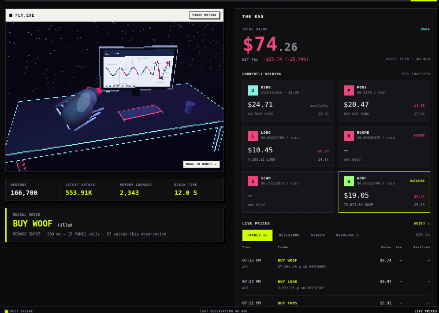
Task: Click the HOST ONLINE status indicator
Action: [19, 311]
